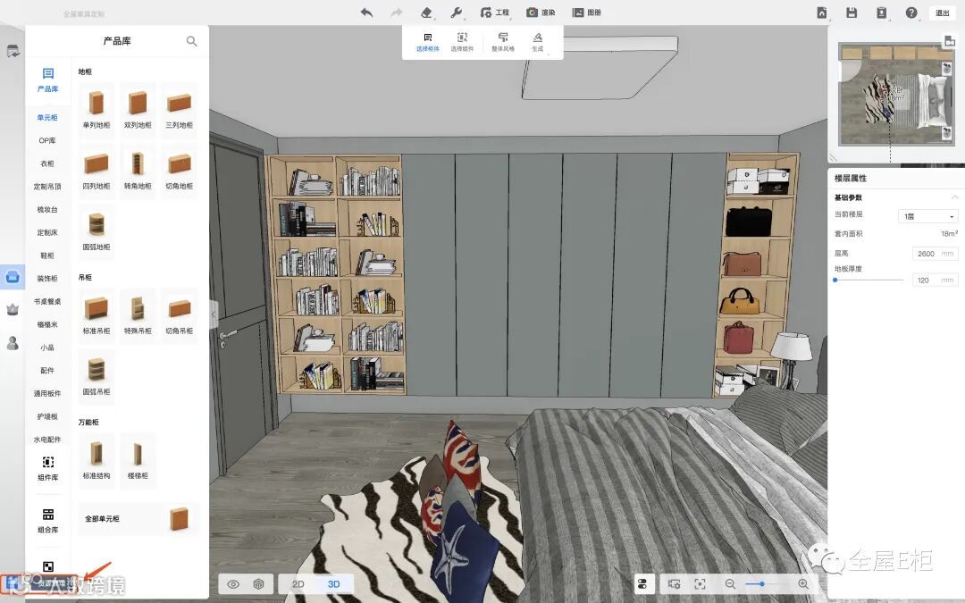Click the clipboard download icon at top right
This screenshot has height=603, width=965.
click(881, 13)
